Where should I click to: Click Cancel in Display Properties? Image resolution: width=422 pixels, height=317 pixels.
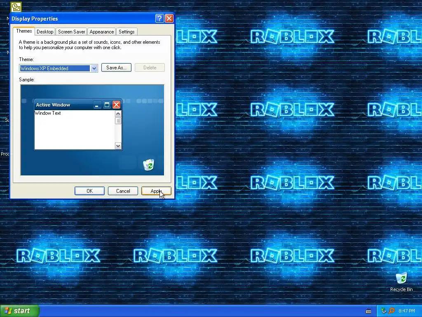[123, 191]
